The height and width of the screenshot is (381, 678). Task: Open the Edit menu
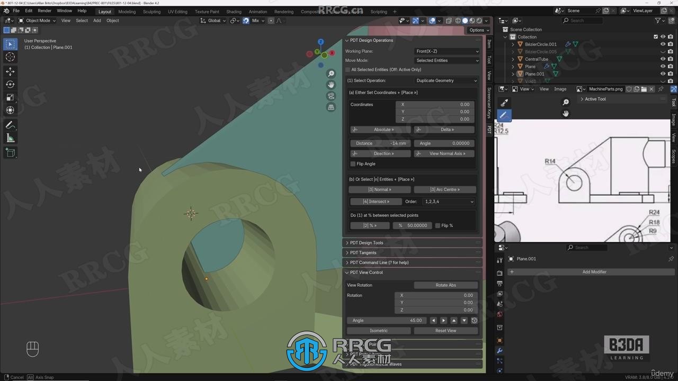[x=29, y=11]
